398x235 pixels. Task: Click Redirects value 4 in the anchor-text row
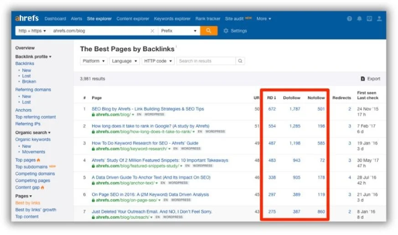coord(350,178)
